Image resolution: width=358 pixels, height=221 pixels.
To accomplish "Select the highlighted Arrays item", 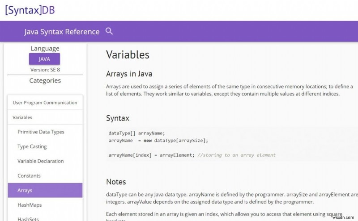I will click(x=45, y=190).
